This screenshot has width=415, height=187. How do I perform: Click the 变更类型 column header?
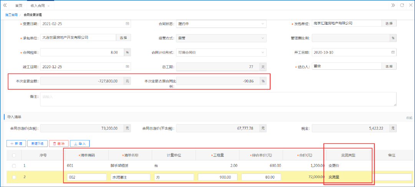pos(348,155)
